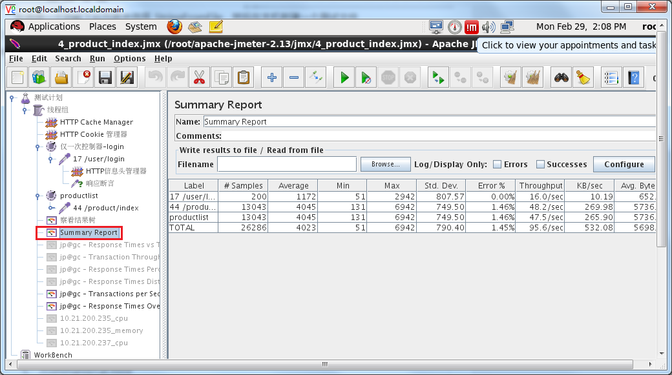Click the Search binoculars icon
This screenshot has height=375, width=672.
pos(561,77)
